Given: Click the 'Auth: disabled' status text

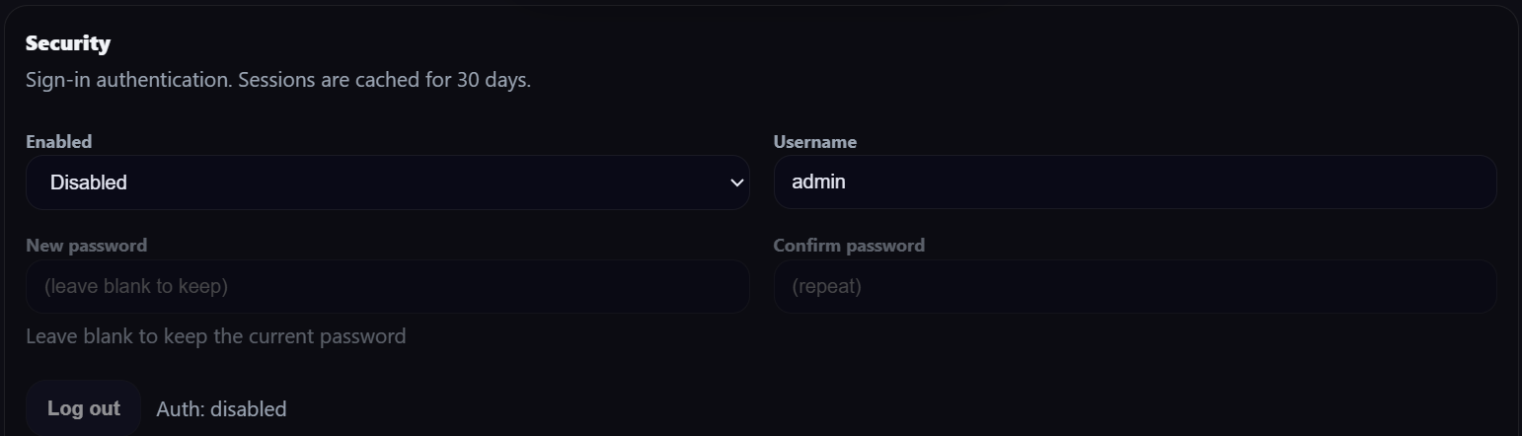Looking at the screenshot, I should point(221,409).
